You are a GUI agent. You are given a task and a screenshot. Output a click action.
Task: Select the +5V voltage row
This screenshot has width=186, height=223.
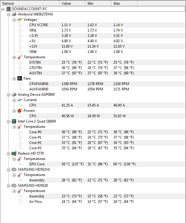107,41
